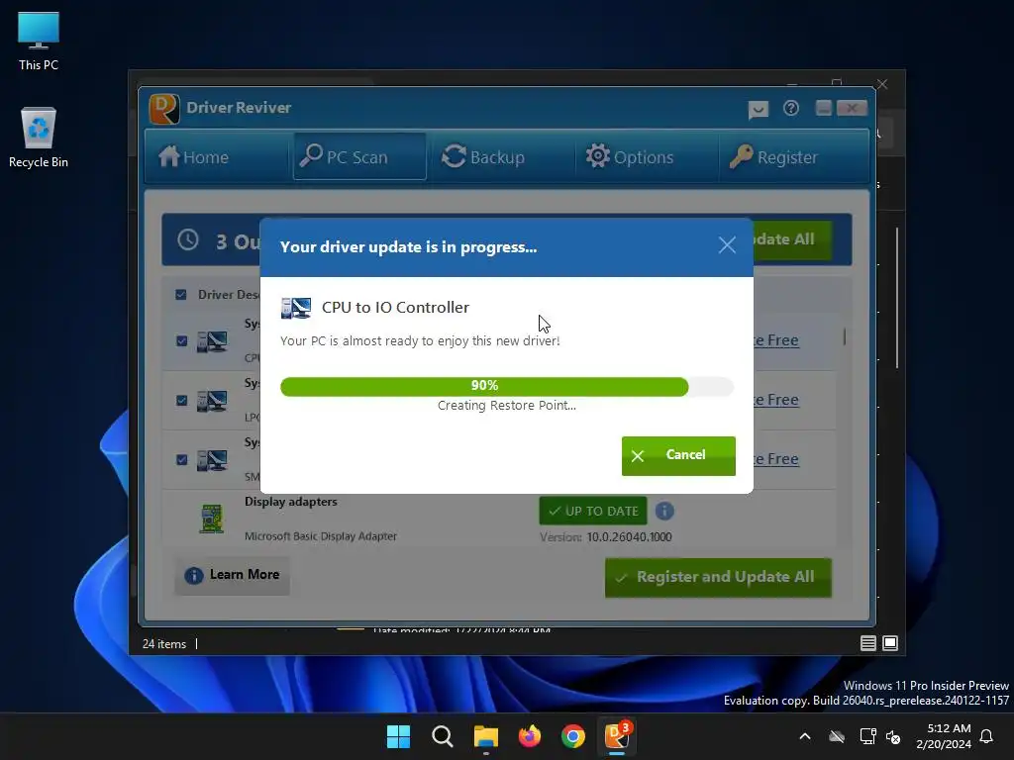Go to the Register tab
Image resolution: width=1014 pixels, height=760 pixels.
coord(773,157)
